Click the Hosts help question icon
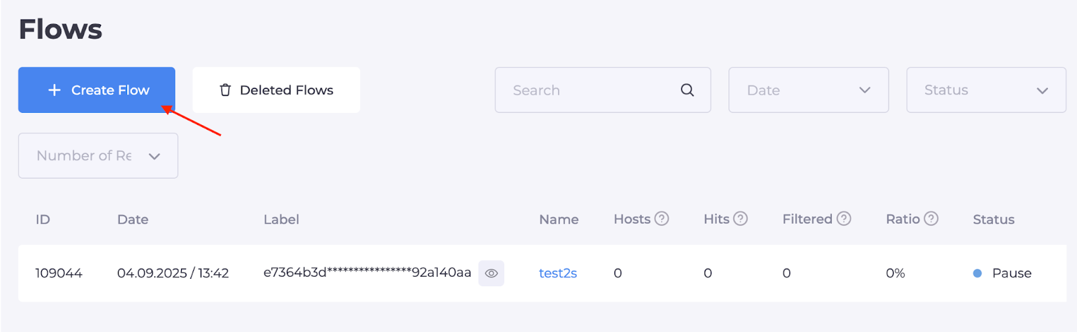The height and width of the screenshot is (332, 1077). tap(662, 218)
